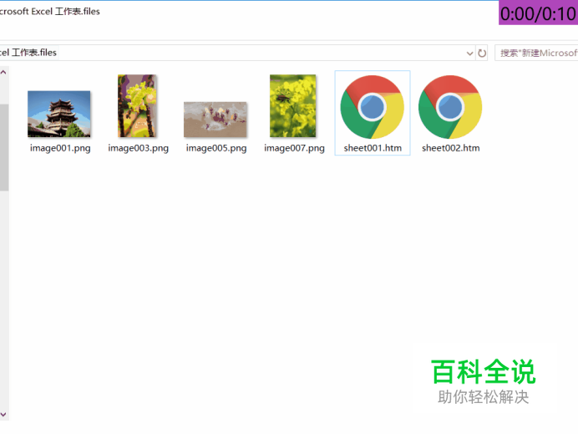Viewport: 578px width, 434px height.
Task: Click the file name sheet001.htm
Action: click(373, 148)
